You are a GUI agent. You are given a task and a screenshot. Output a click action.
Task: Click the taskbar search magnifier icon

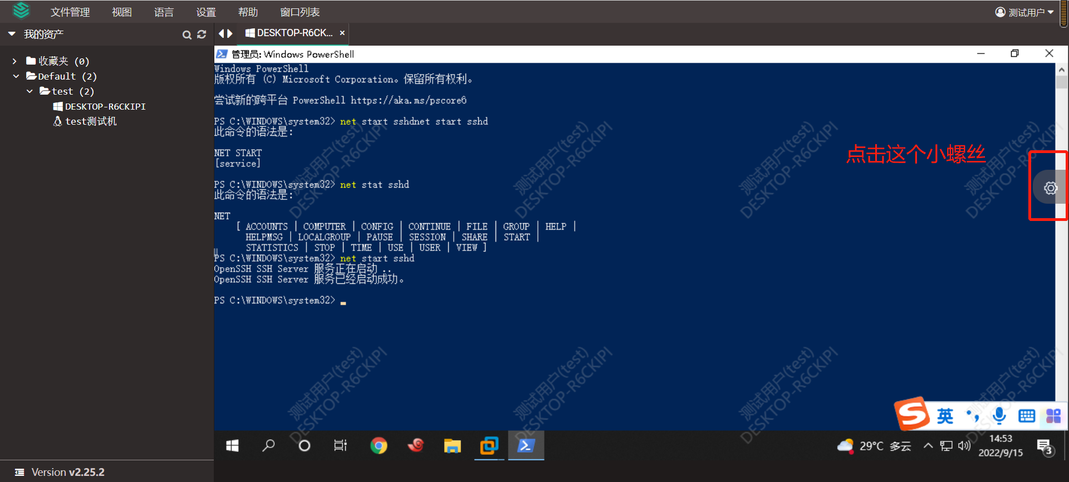268,445
